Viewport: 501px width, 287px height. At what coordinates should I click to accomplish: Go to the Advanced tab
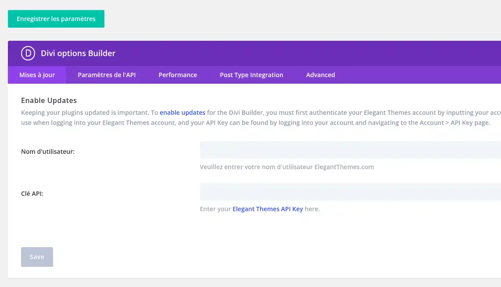(321, 75)
